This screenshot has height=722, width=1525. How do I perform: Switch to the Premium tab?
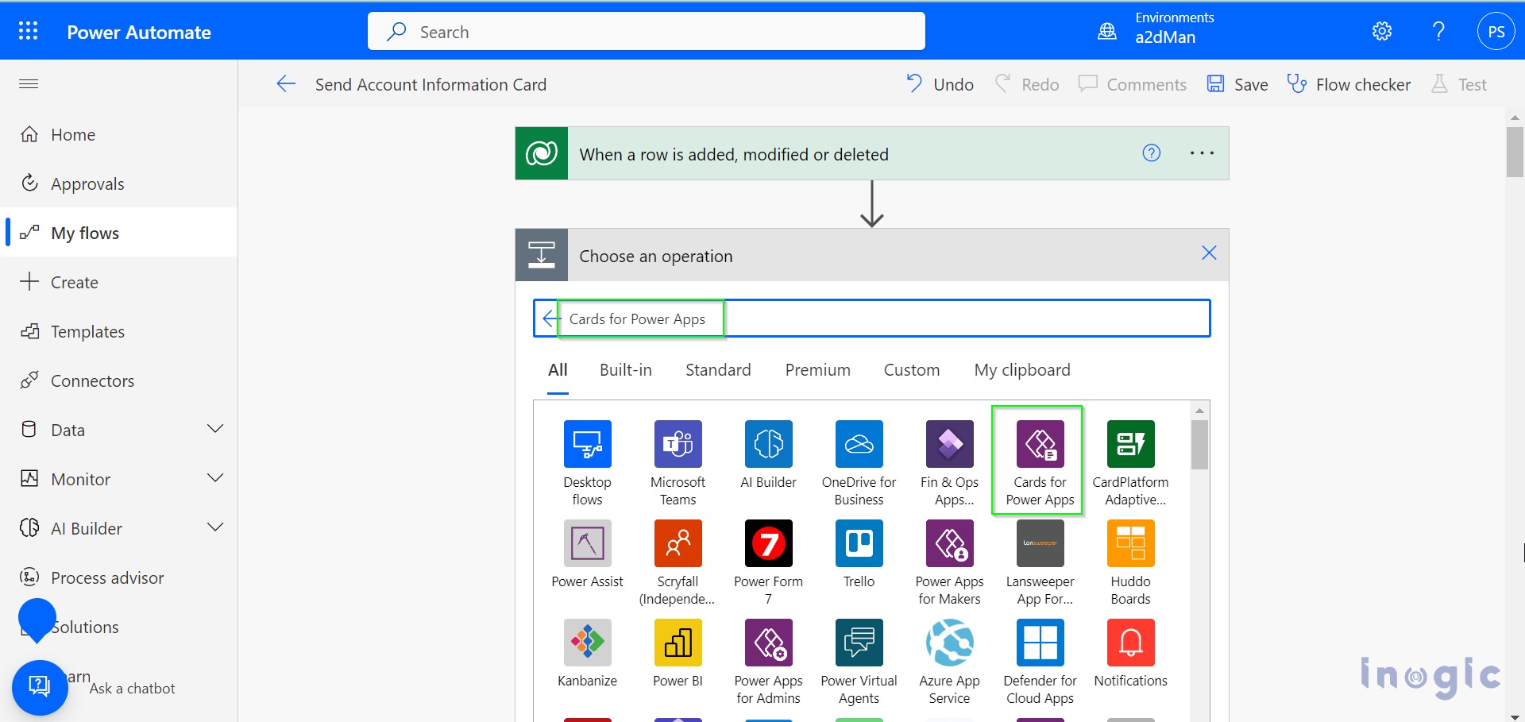tap(817, 370)
